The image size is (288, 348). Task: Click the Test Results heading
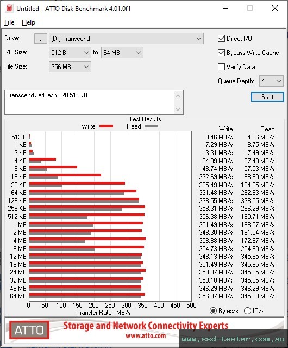click(145, 119)
